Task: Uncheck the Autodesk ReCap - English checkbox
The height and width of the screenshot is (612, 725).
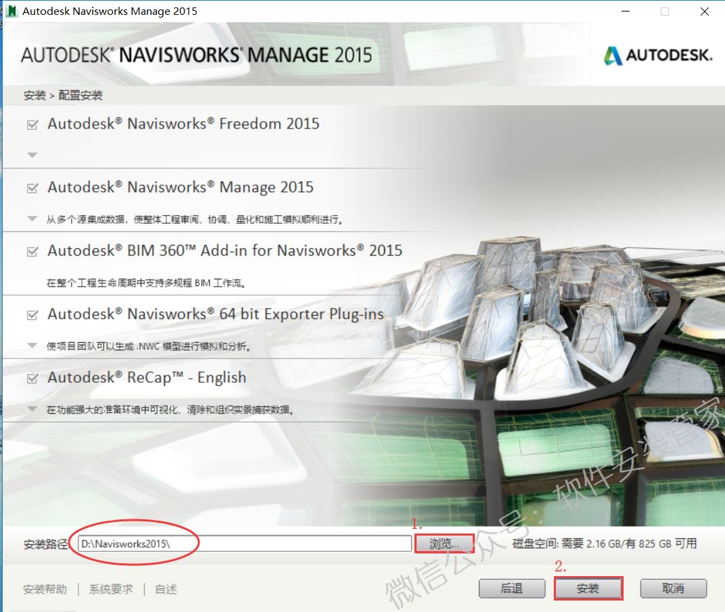Action: 32,379
